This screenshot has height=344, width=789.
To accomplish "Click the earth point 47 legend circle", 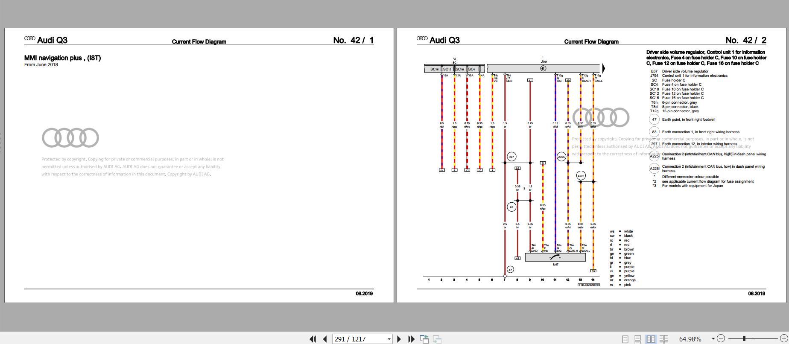I will [654, 120].
